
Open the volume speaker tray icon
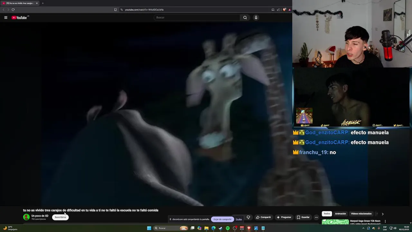tap(395, 228)
